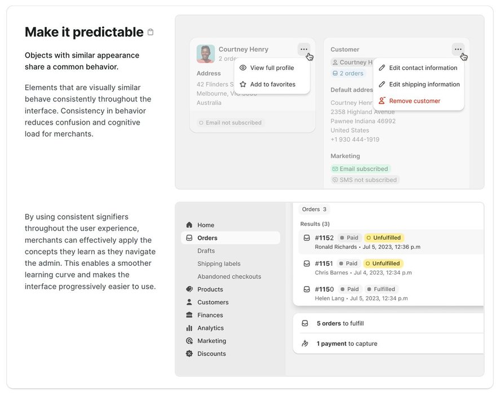Select View full profile menu item
Screen dimensions: 500x395
(x=272, y=68)
